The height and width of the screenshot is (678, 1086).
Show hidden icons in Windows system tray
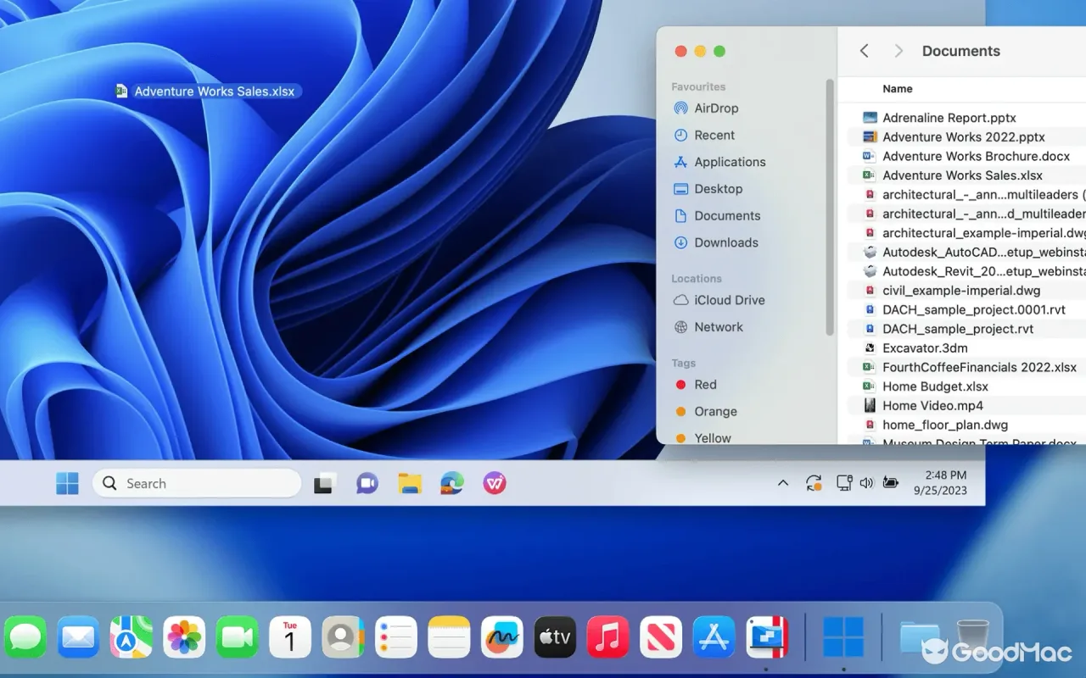(783, 483)
